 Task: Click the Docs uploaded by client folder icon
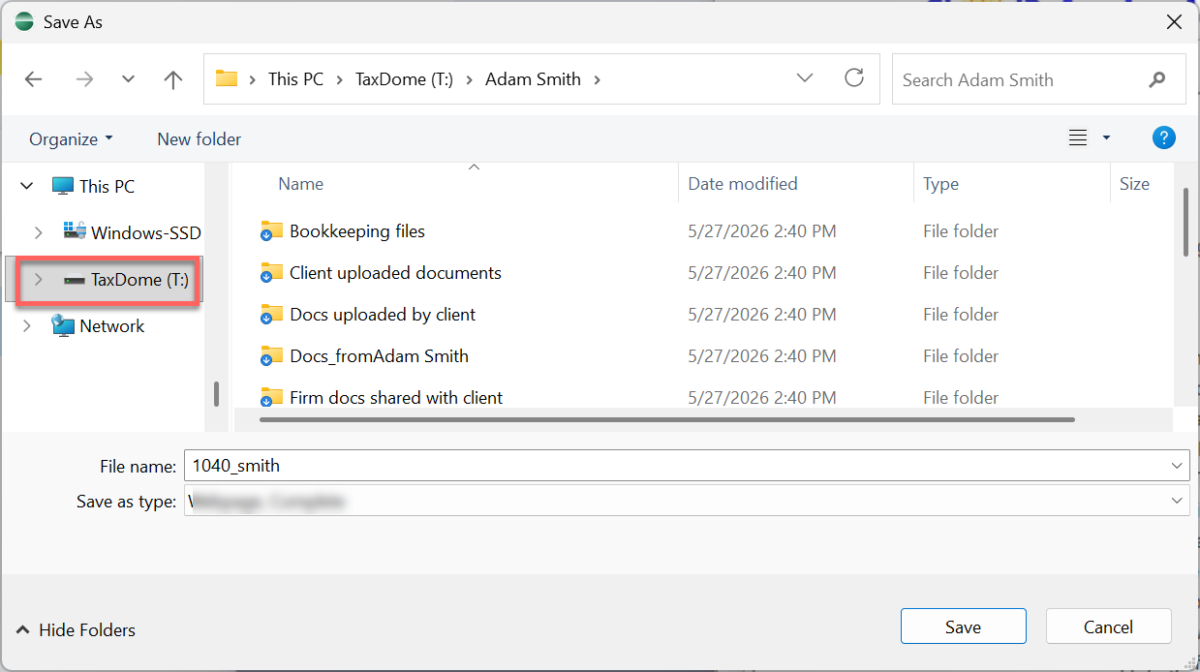coord(271,315)
